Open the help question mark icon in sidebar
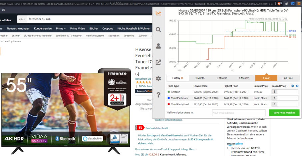The width and height of the screenshot is (302, 156). [x=158, y=95]
